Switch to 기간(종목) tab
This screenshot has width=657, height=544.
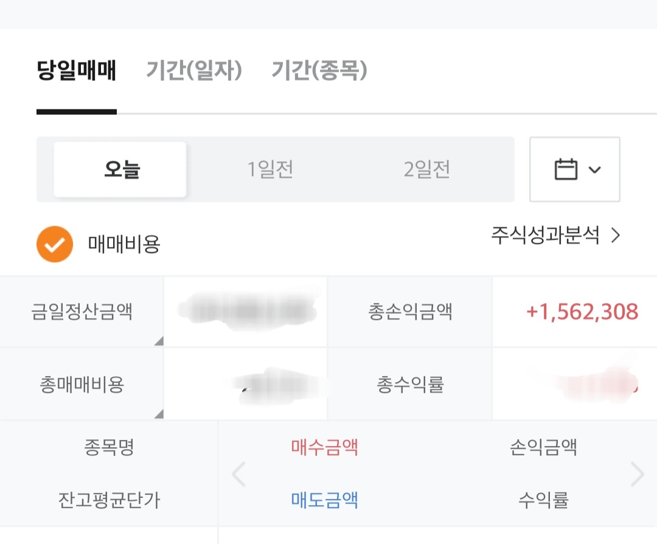tap(319, 70)
